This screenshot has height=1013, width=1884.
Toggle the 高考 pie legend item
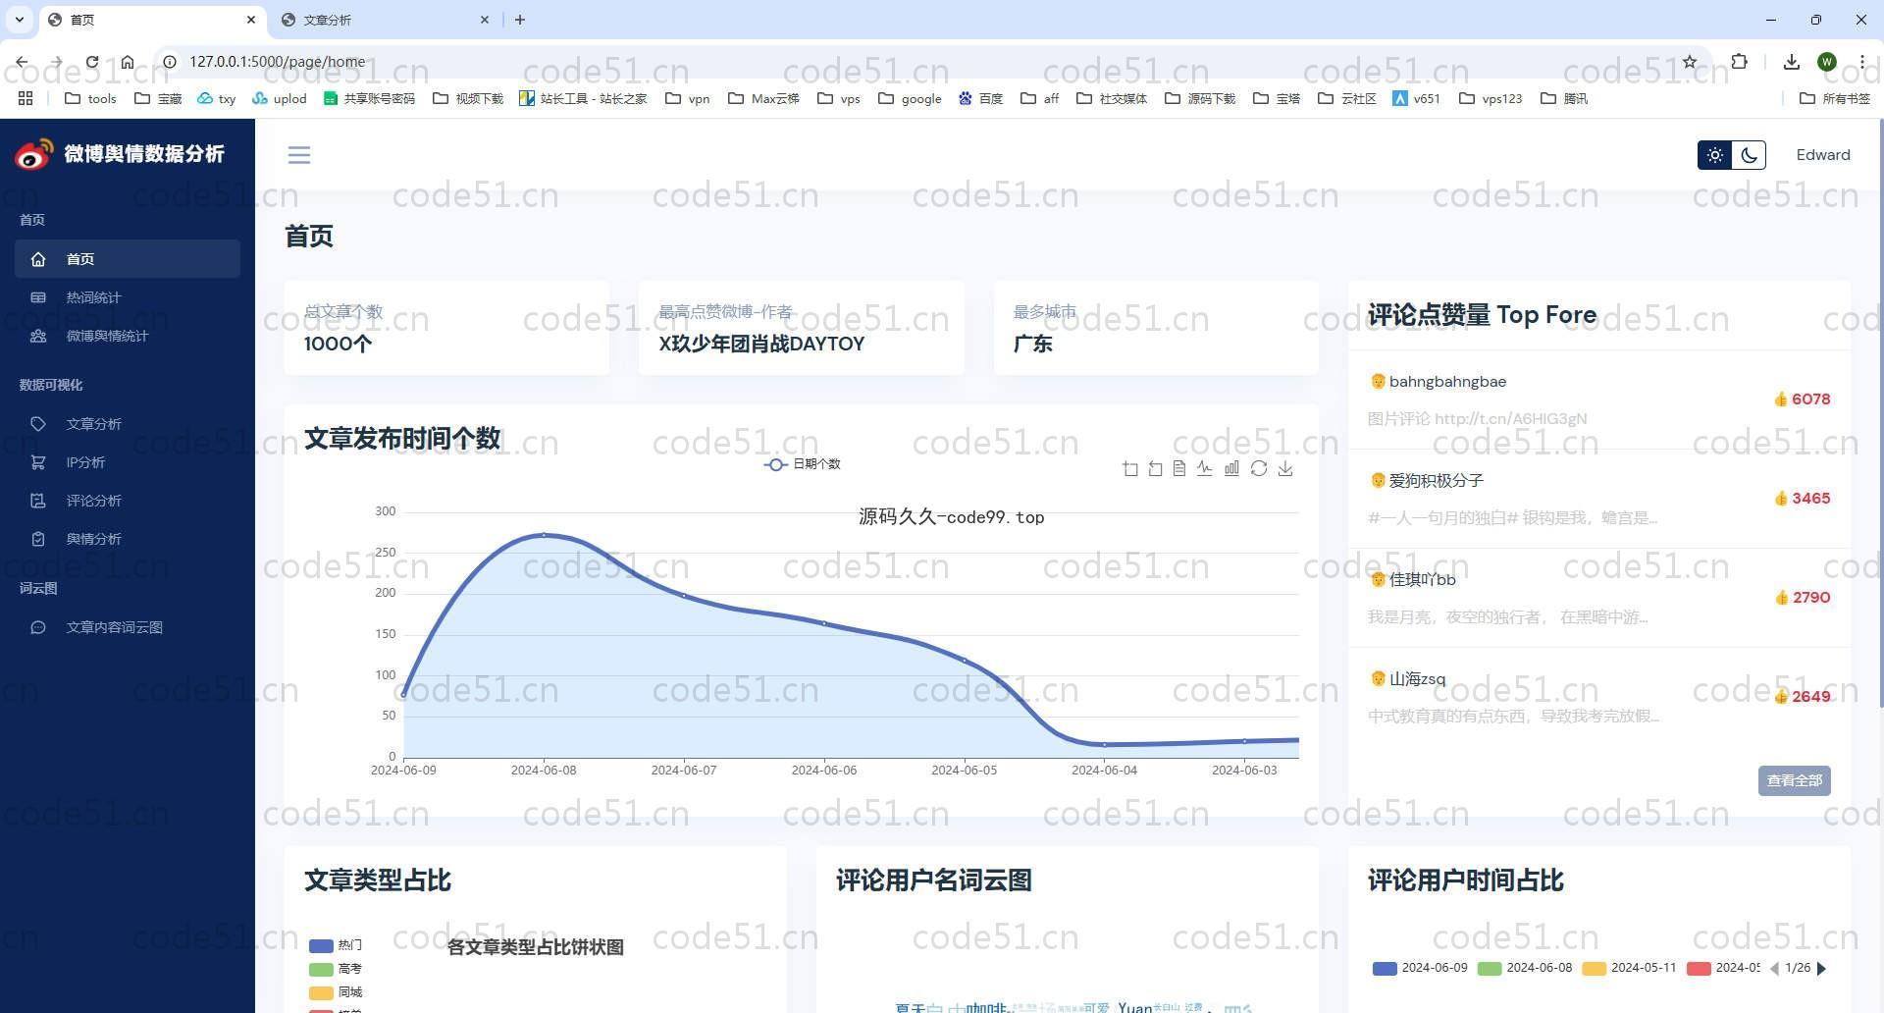[336, 969]
